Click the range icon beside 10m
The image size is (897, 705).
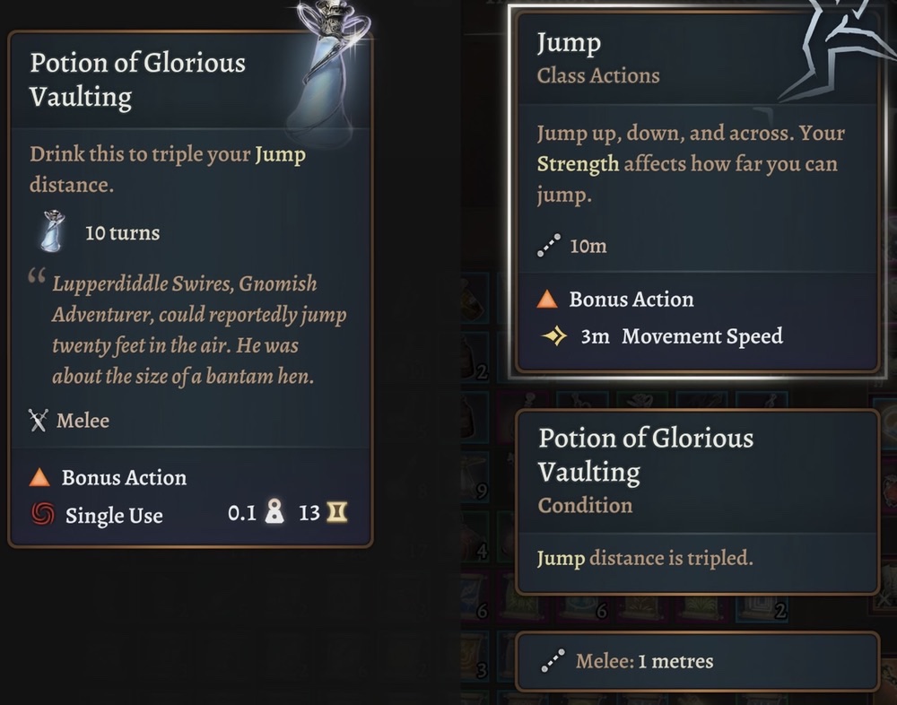(548, 246)
